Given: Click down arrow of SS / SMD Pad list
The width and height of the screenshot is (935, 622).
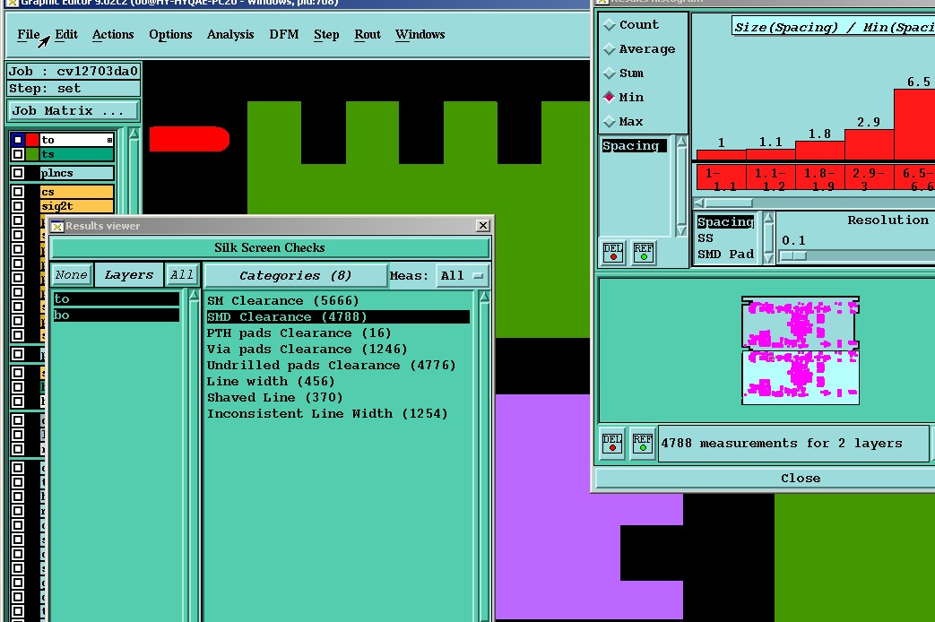Looking at the screenshot, I should click(x=768, y=257).
